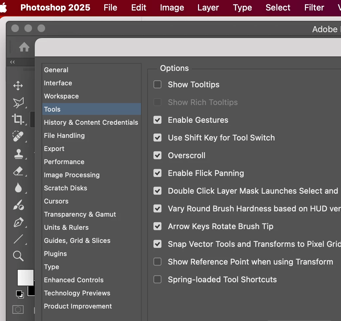
Task: Enable Spring-loaded Tool Shortcuts
Action: click(x=157, y=279)
